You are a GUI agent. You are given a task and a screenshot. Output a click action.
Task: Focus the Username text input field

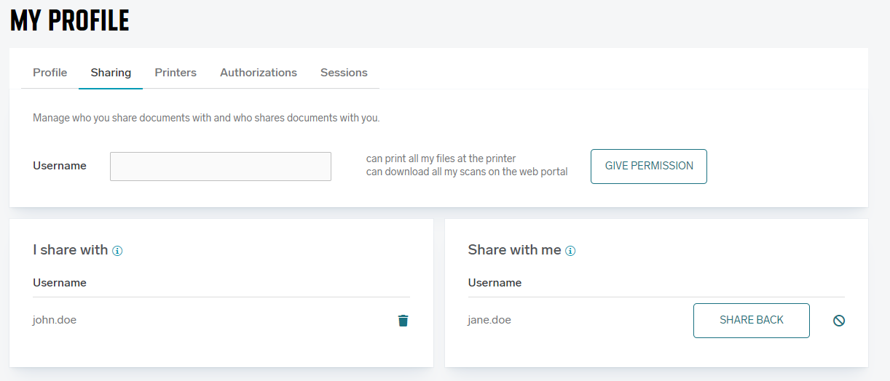coord(220,167)
